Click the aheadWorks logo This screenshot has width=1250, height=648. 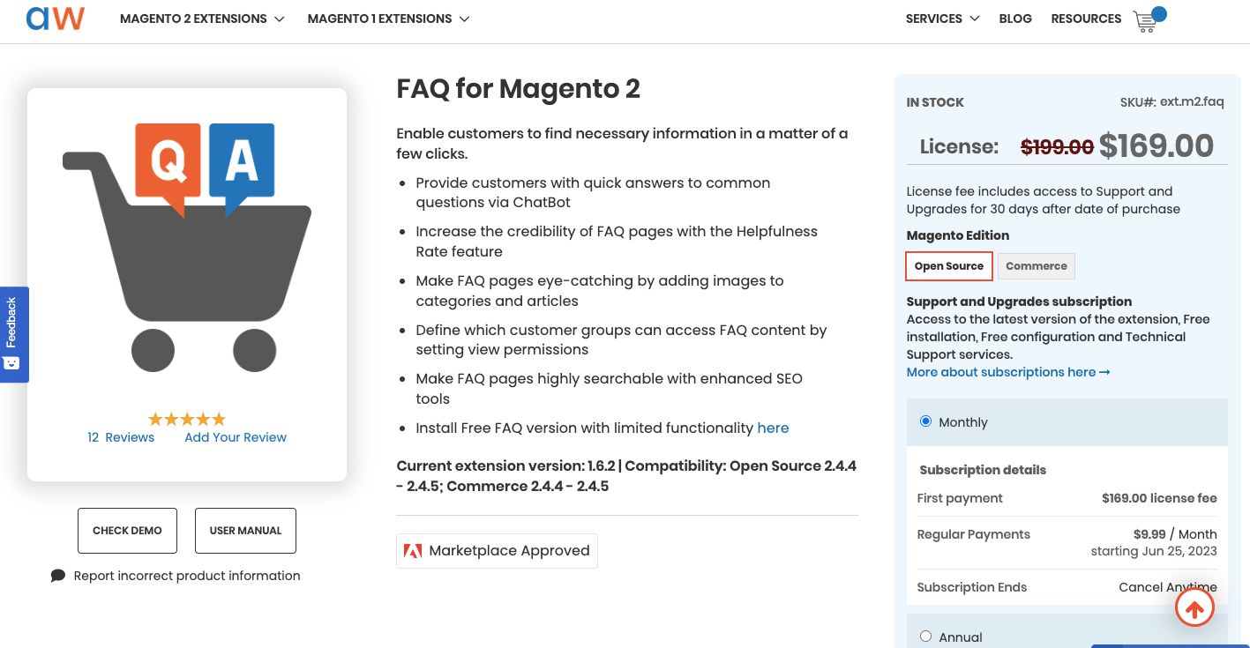(x=55, y=18)
